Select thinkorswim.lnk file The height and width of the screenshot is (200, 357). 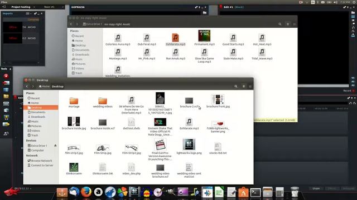click(103, 169)
